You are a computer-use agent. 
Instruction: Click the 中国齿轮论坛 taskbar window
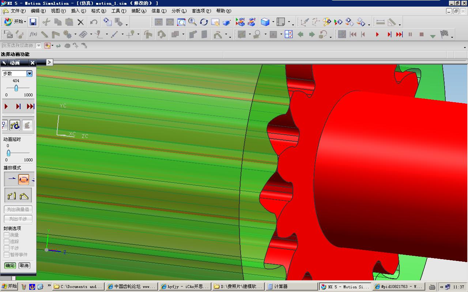pyautogui.click(x=132, y=287)
